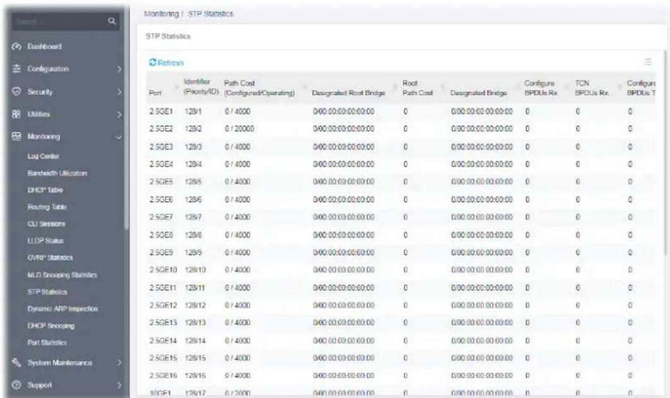Select port cell 2.5GE5

161,182
